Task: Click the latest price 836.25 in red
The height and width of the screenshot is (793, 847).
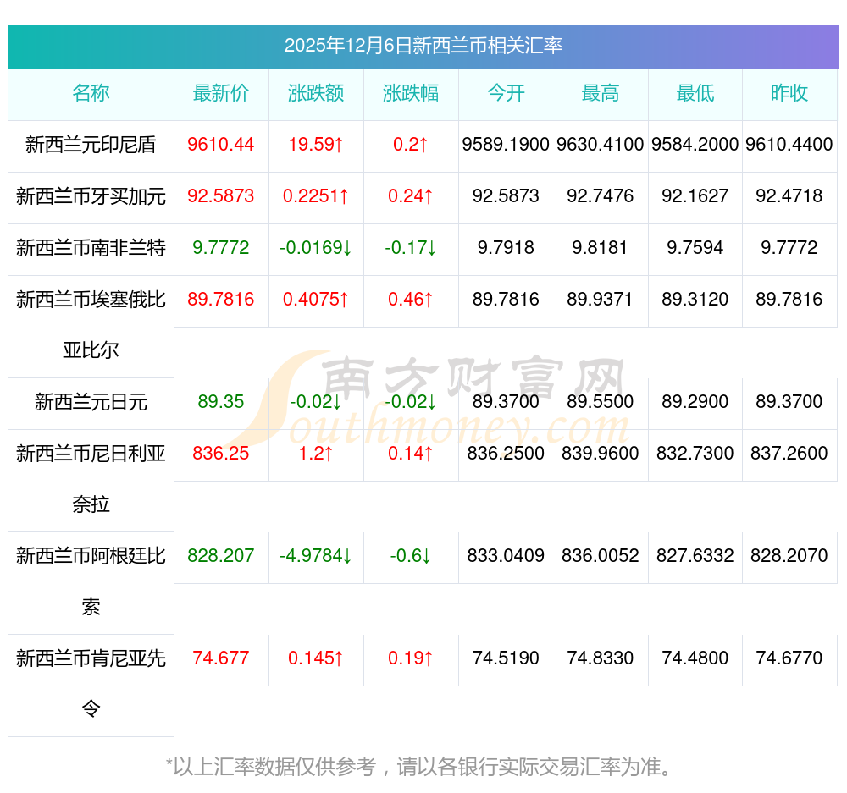Action: [x=221, y=454]
